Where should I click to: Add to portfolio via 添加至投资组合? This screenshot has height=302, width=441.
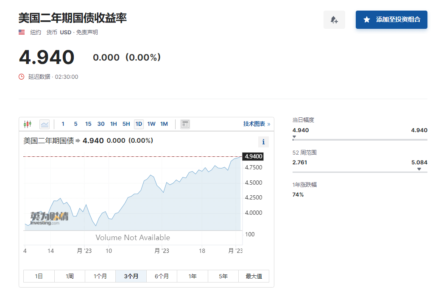[391, 19]
